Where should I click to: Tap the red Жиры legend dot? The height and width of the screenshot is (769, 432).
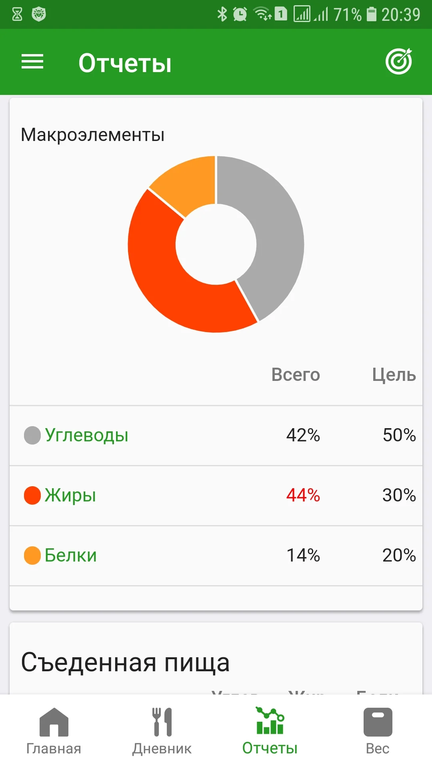32,495
